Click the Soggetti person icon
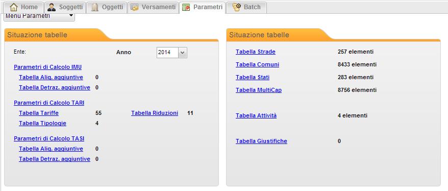 click(52, 7)
